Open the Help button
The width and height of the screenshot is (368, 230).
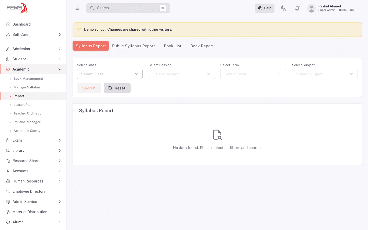point(264,8)
